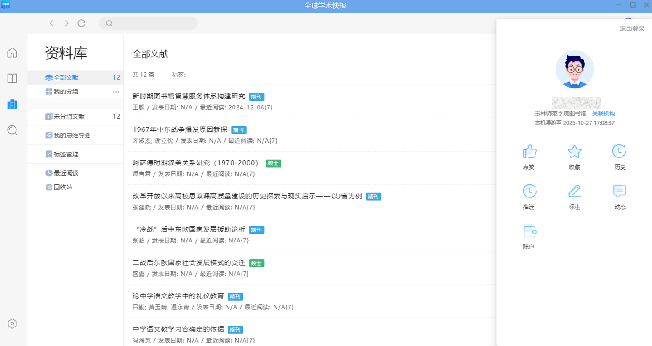Click the 关联机构 link
The height and width of the screenshot is (346, 652).
pyautogui.click(x=604, y=114)
